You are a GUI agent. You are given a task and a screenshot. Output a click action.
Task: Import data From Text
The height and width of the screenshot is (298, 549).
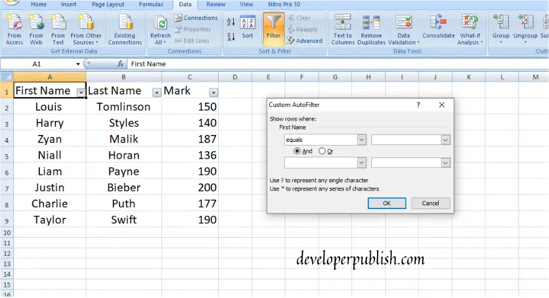[x=58, y=30]
